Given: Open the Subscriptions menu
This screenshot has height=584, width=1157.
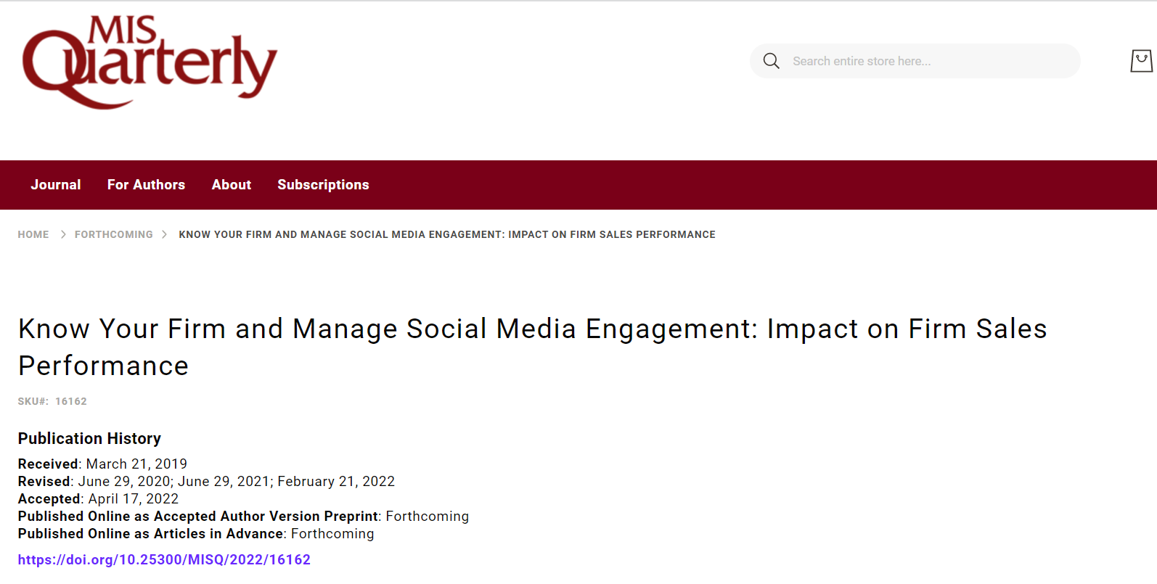Looking at the screenshot, I should click(323, 185).
